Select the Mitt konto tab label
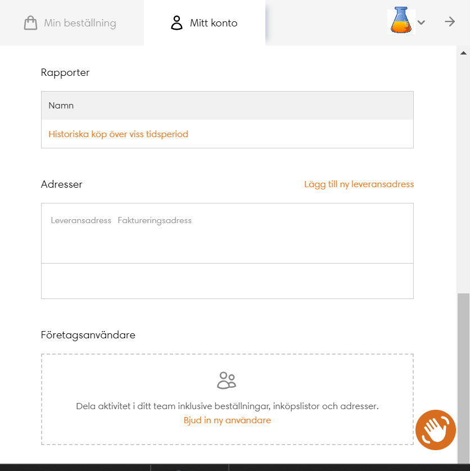 [214, 23]
